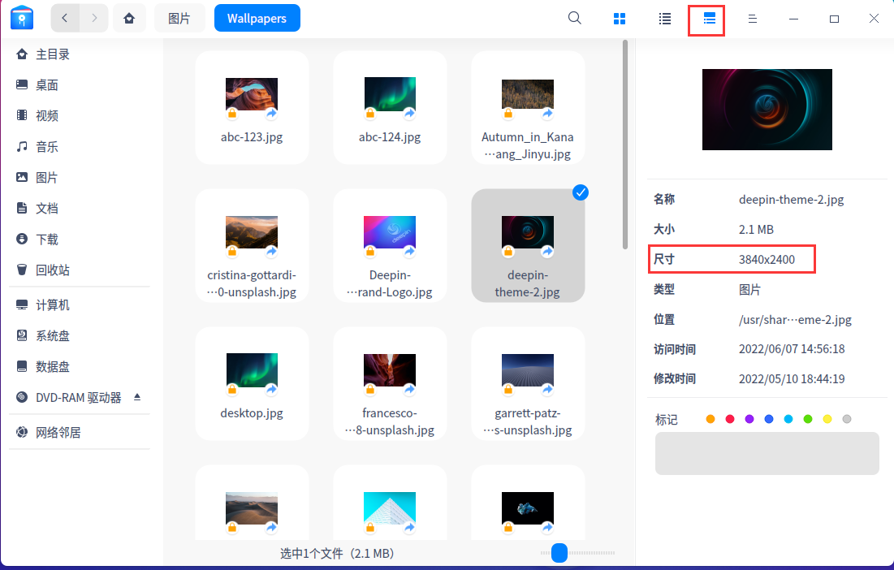Screen dimensions: 894x570
Task: Switch to icon grid view
Action: click(x=620, y=19)
